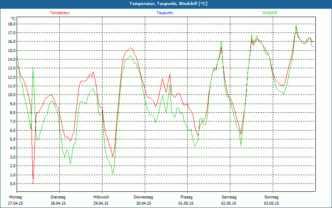Viewport: 332px width, 208px height.
Task: Click the Montag day label
Action: coord(15,197)
